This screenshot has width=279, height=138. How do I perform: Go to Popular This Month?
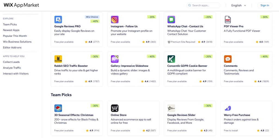pyautogui.click(x=15, y=36)
